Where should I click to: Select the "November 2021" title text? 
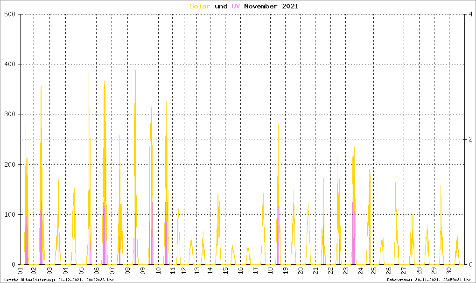coord(271,6)
